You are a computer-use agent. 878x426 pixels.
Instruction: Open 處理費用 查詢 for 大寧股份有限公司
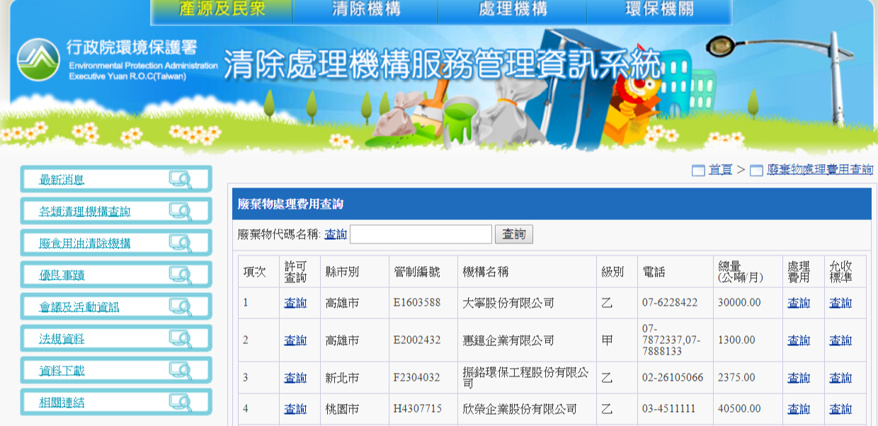click(x=799, y=301)
